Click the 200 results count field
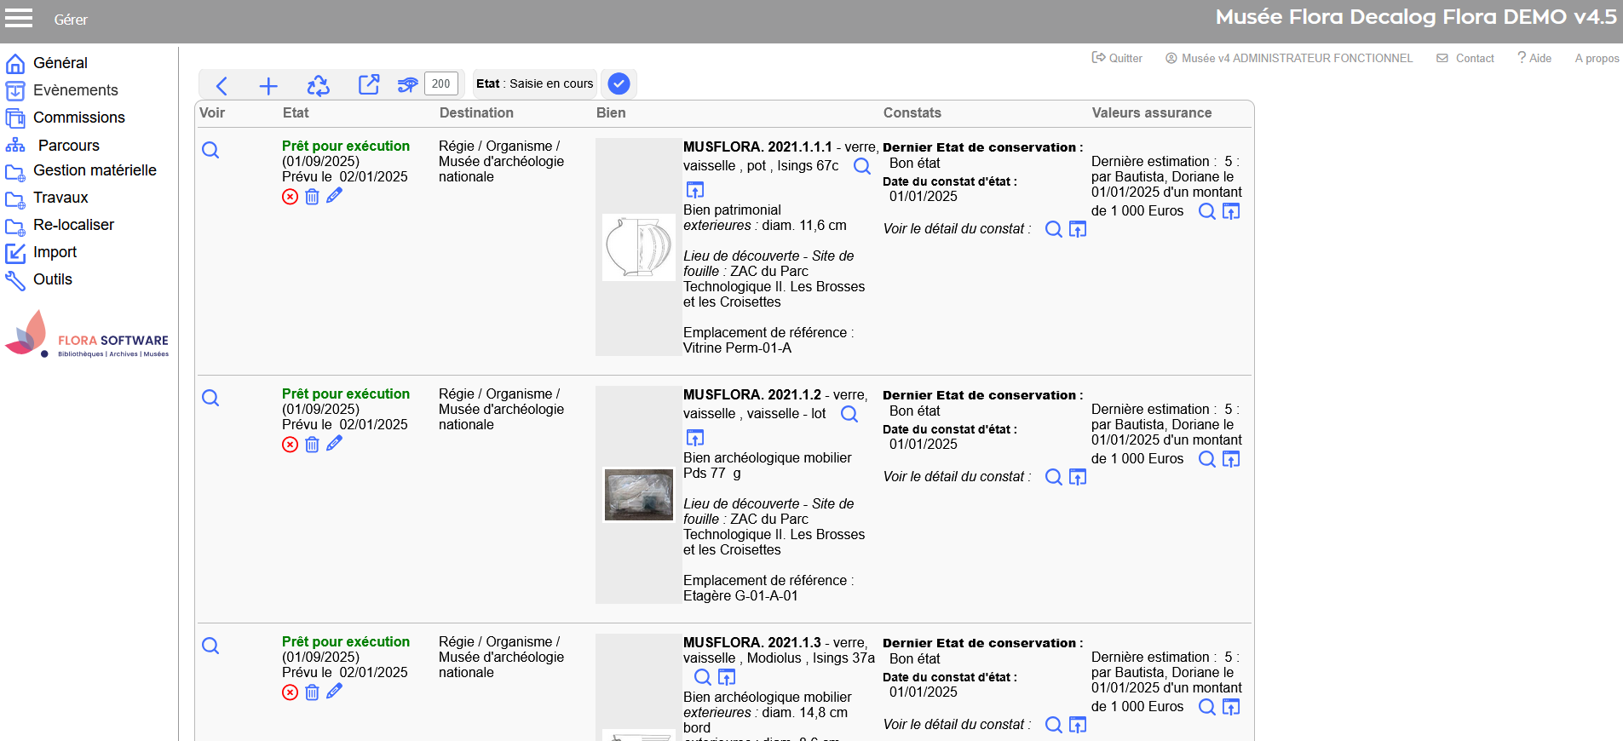 coord(440,83)
